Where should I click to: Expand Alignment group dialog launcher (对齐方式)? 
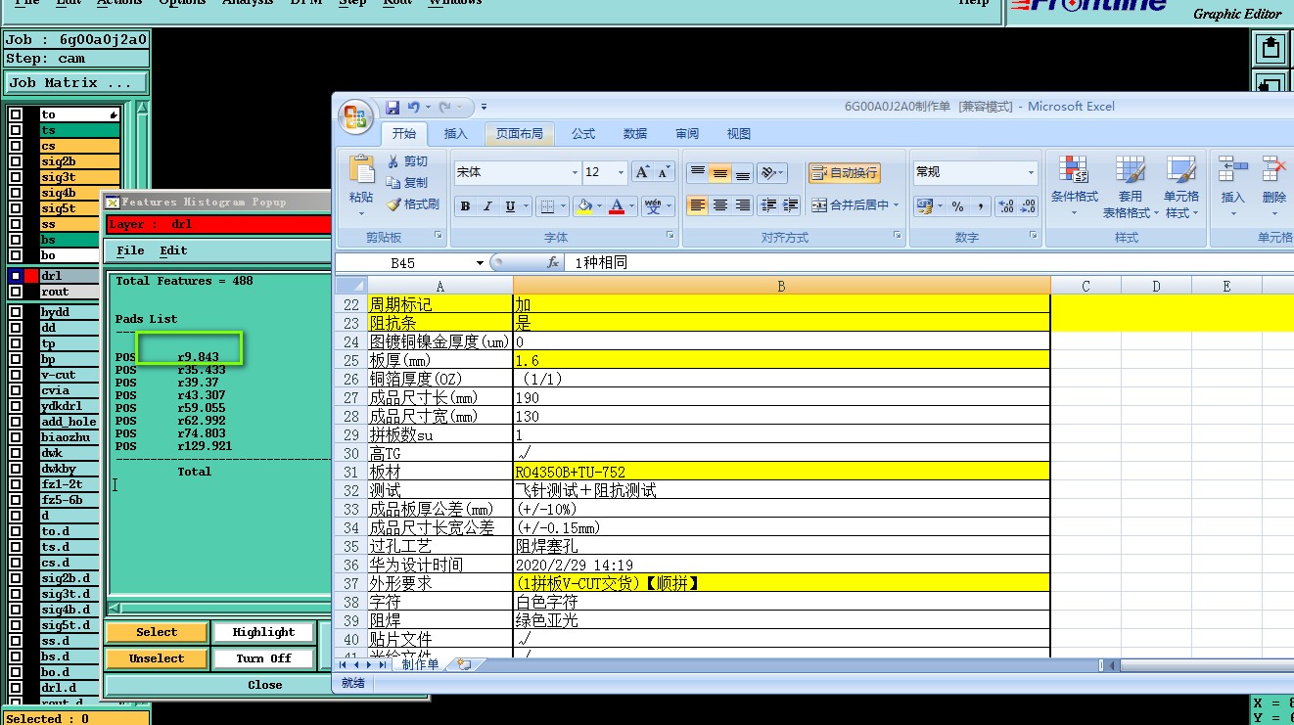898,236
